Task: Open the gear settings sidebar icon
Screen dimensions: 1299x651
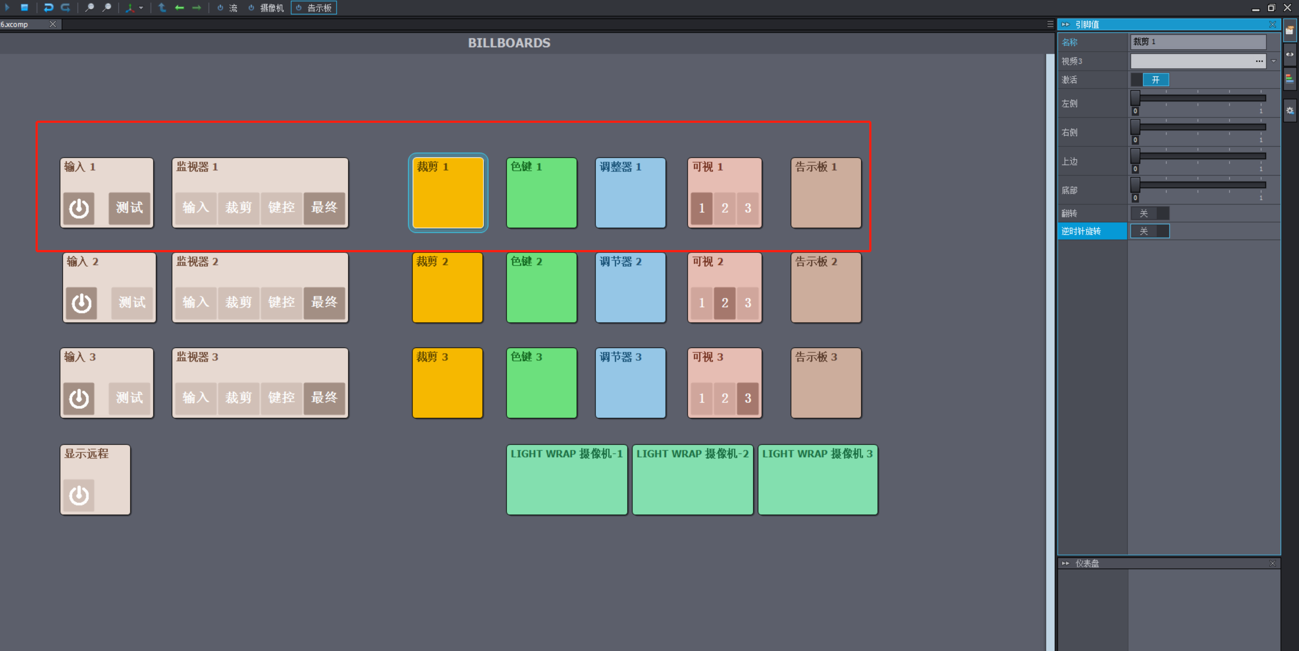Action: pyautogui.click(x=1289, y=111)
